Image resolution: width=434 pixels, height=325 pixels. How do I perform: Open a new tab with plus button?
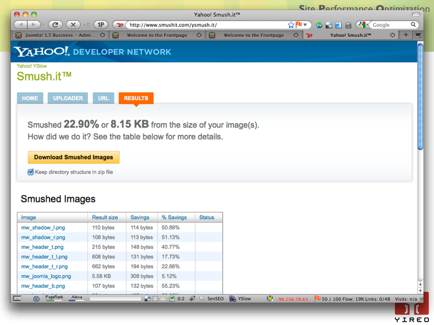[x=406, y=35]
